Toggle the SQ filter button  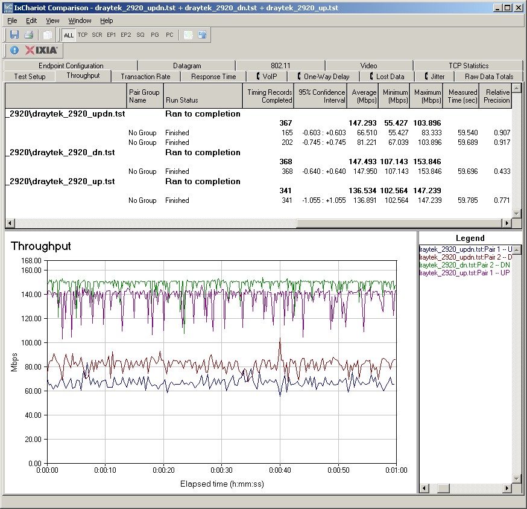[x=140, y=34]
